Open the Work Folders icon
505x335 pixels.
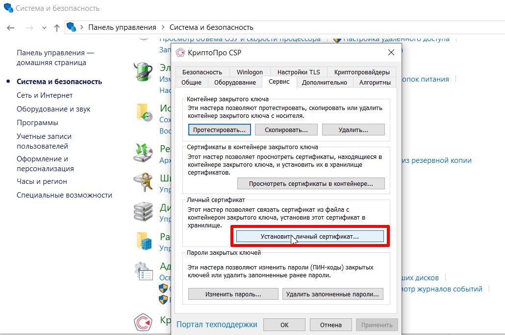[144, 241]
